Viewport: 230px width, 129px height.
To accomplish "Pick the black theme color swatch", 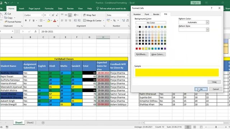I will click(140, 27).
